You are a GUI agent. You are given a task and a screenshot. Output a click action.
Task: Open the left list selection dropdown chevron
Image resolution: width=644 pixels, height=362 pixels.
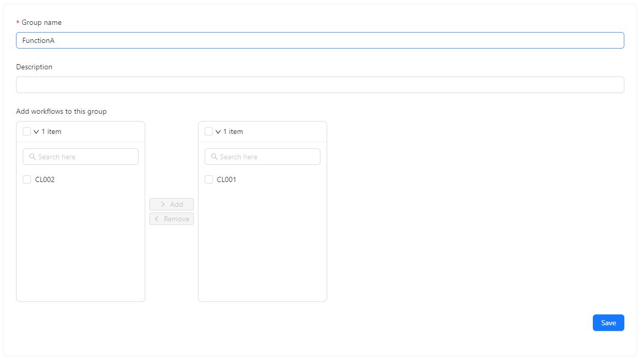point(37,132)
